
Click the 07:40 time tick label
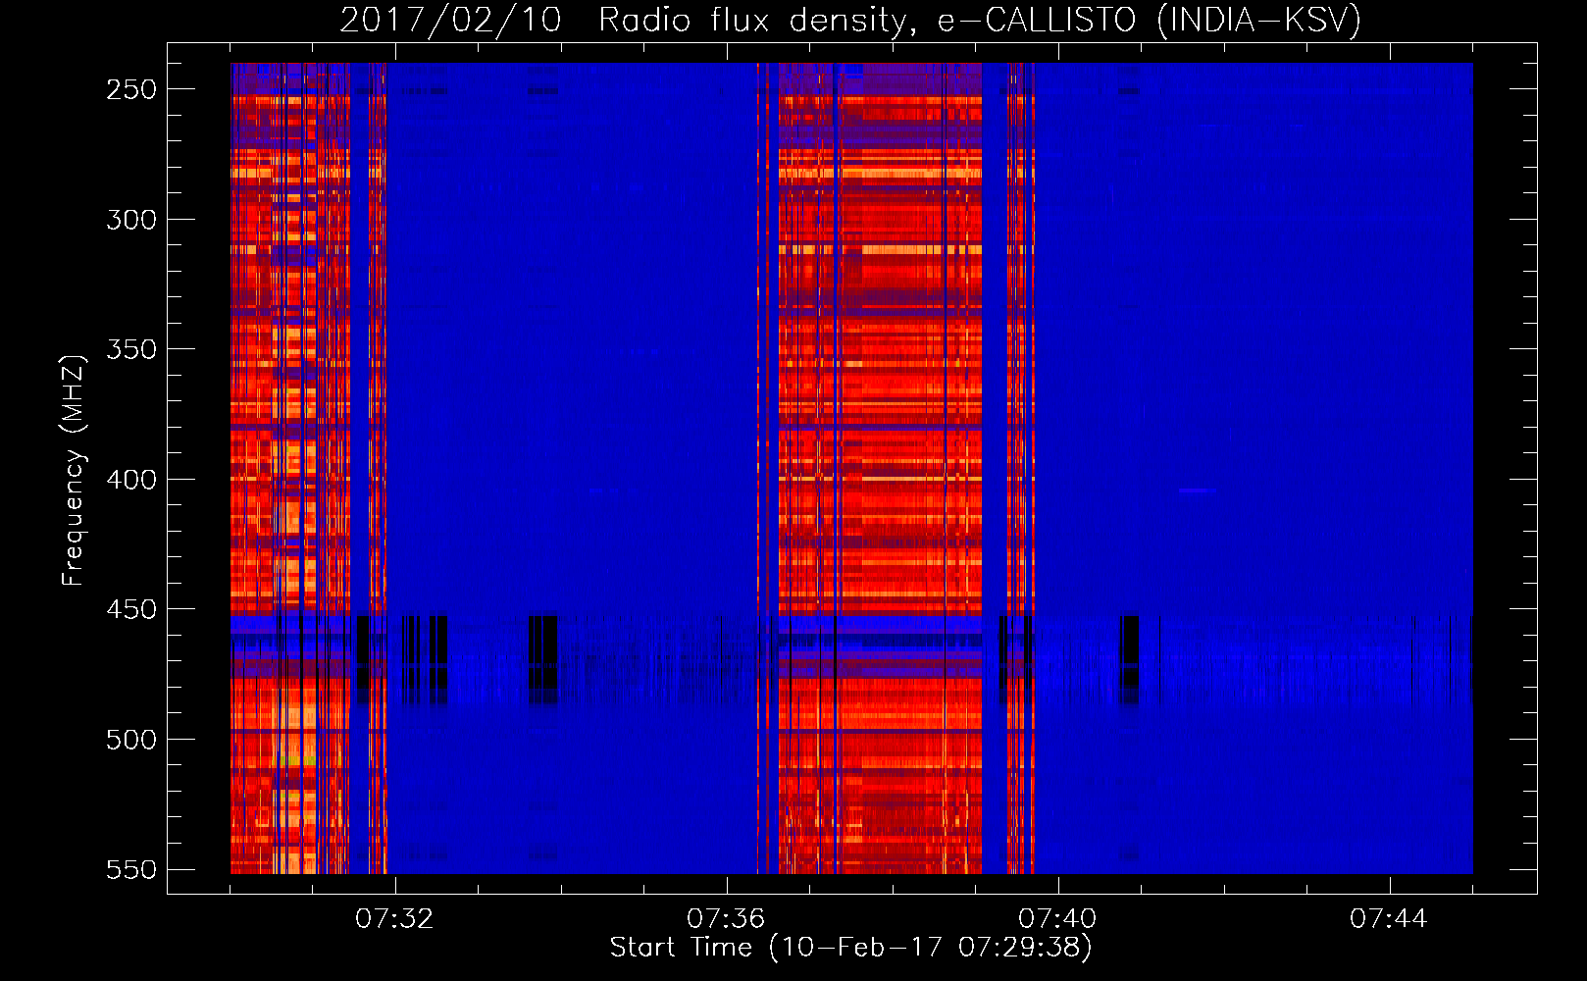click(1057, 918)
